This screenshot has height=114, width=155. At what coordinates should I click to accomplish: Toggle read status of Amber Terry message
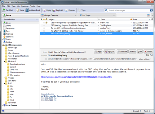pos(99,28)
